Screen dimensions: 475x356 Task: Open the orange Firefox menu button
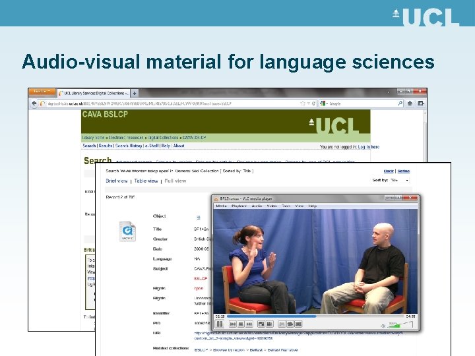pos(42,92)
